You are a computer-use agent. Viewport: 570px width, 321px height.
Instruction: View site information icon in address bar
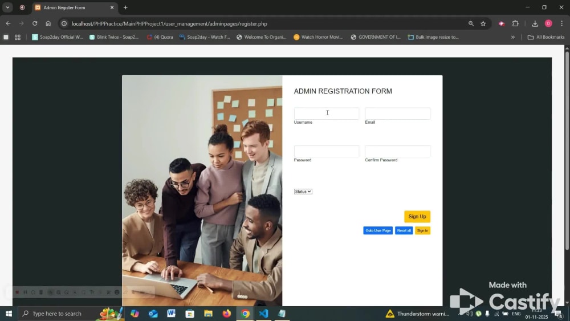[x=64, y=23]
